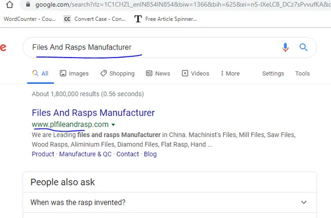Open the Free Article Spinner bookmark
The height and width of the screenshot is (218, 331).
165,19
